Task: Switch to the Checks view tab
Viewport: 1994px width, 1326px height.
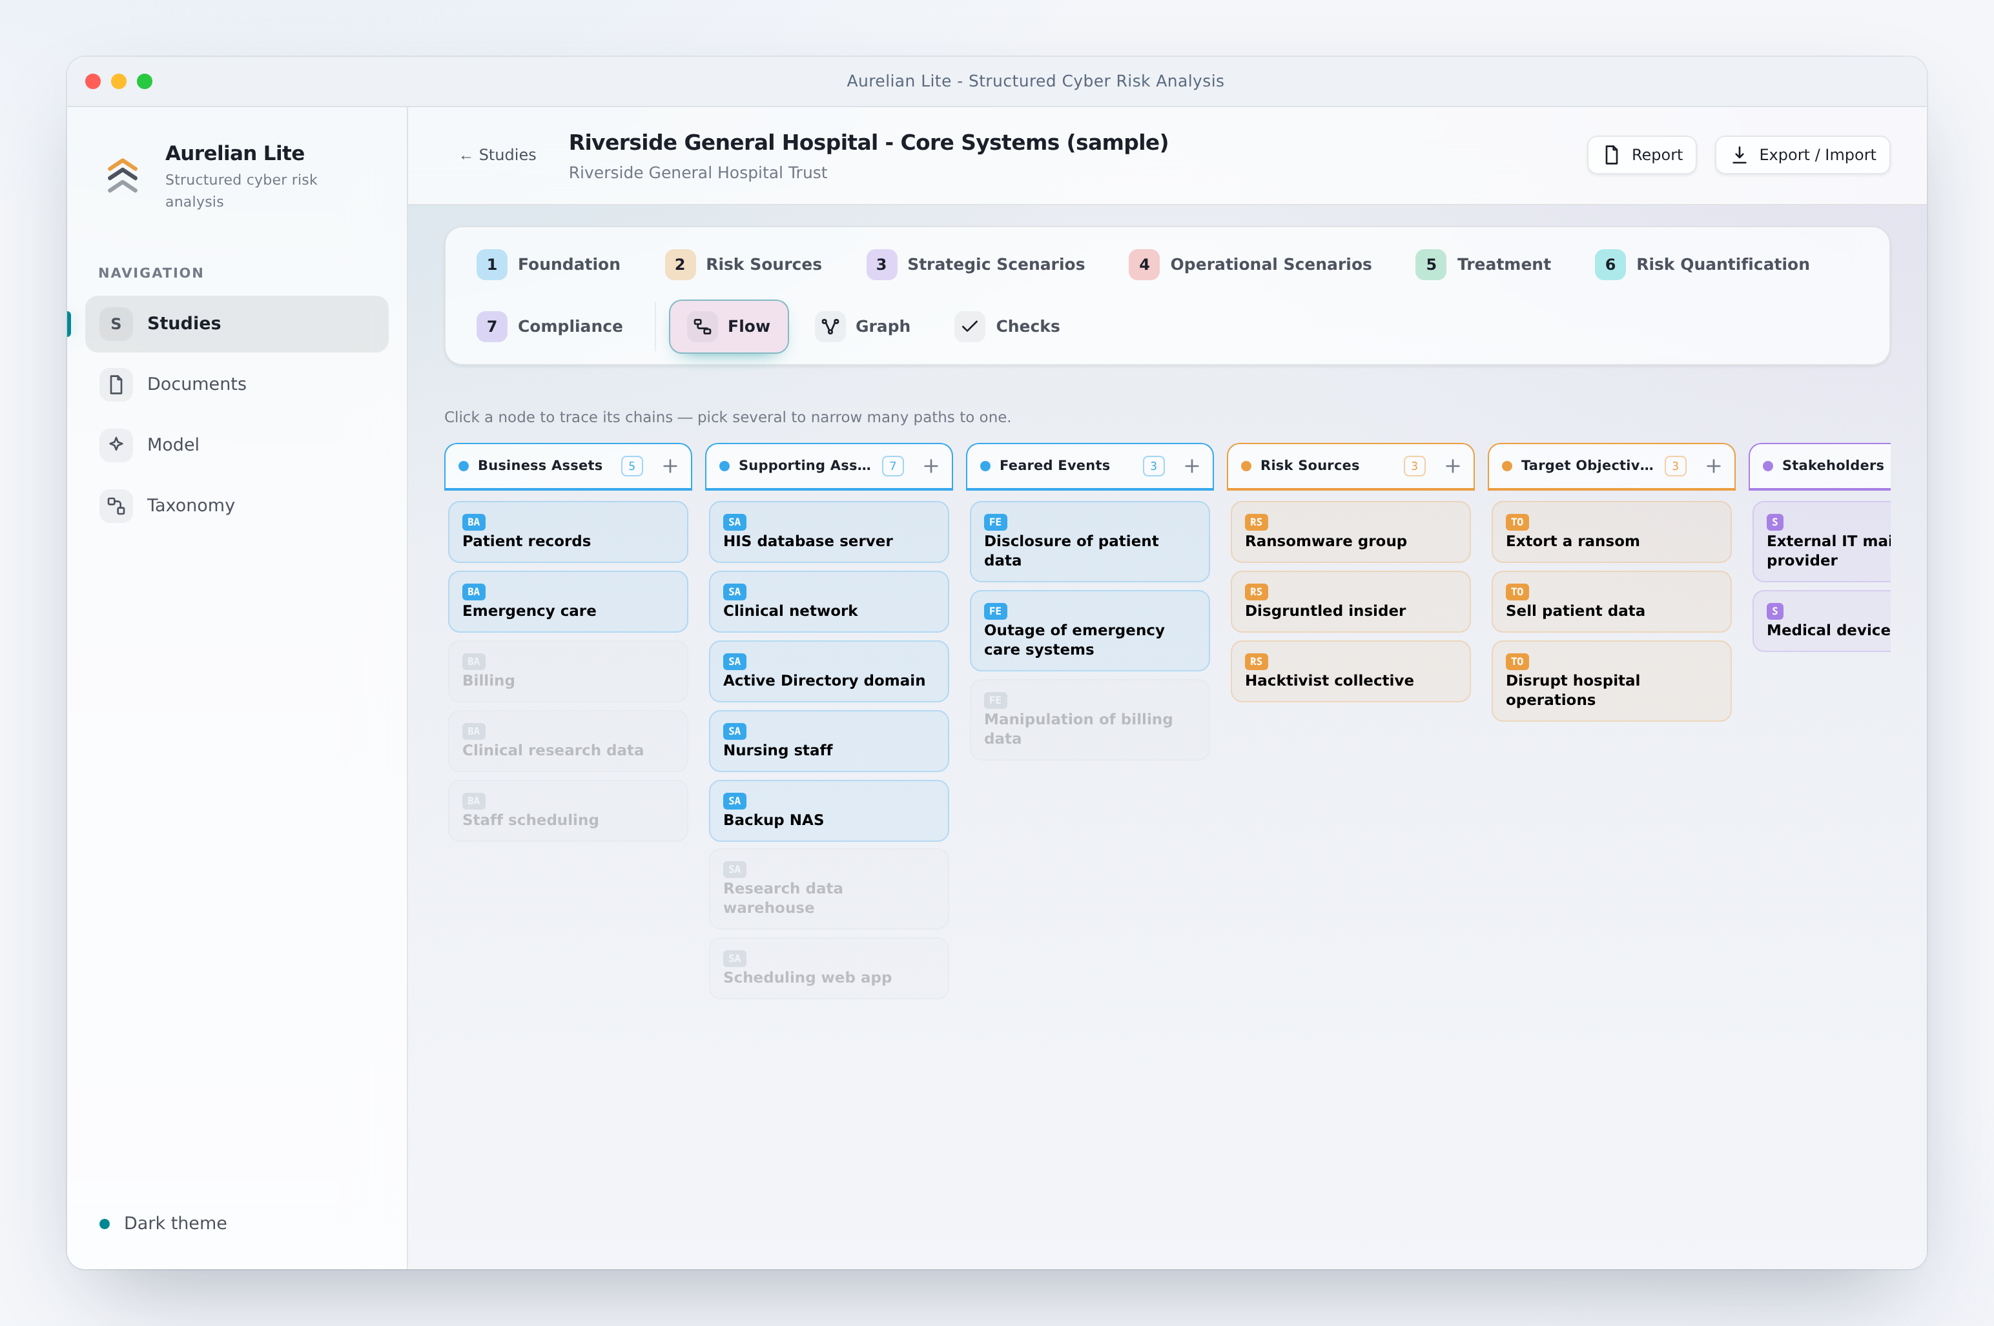Action: pyautogui.click(x=1007, y=327)
